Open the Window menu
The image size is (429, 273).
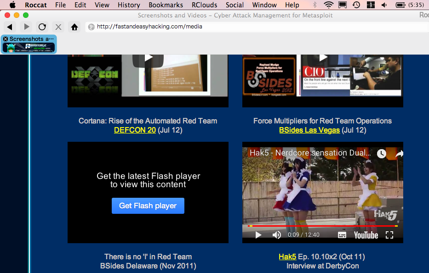264,5
